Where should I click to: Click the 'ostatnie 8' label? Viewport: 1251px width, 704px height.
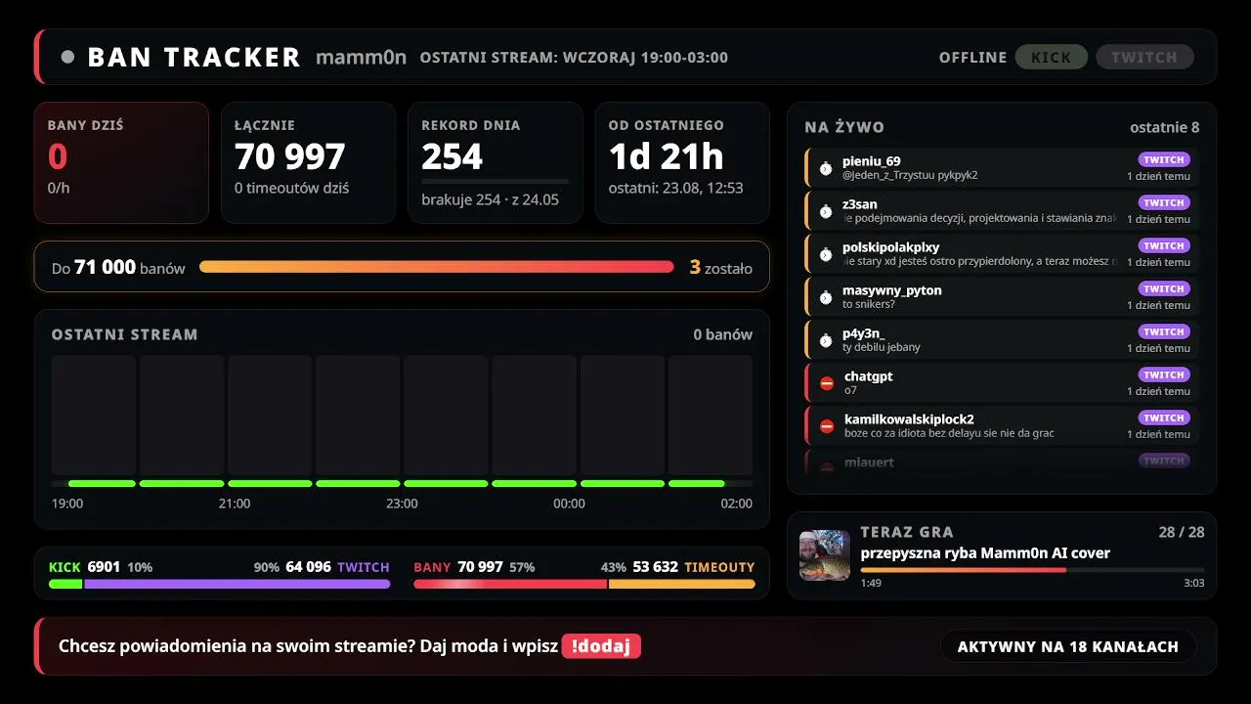tap(1165, 127)
